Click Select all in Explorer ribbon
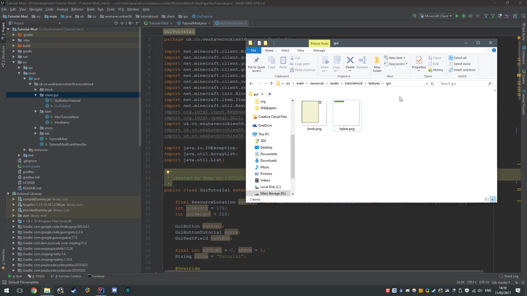This screenshot has height=296, width=527. click(x=458, y=58)
